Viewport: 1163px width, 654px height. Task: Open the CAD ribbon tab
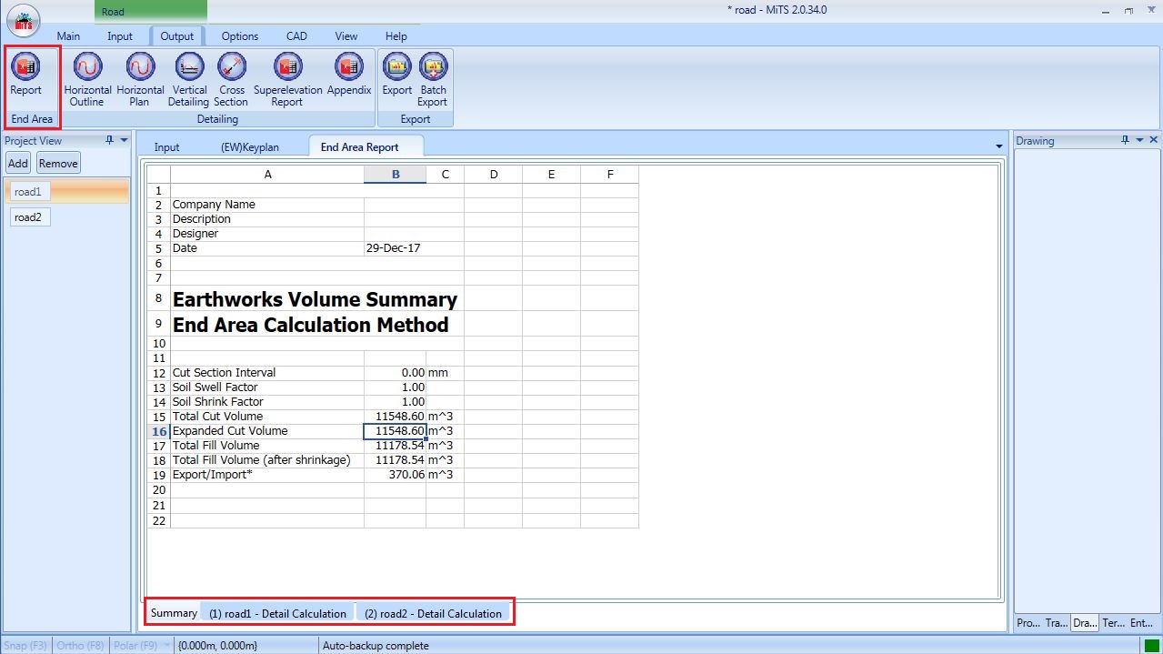coord(296,36)
